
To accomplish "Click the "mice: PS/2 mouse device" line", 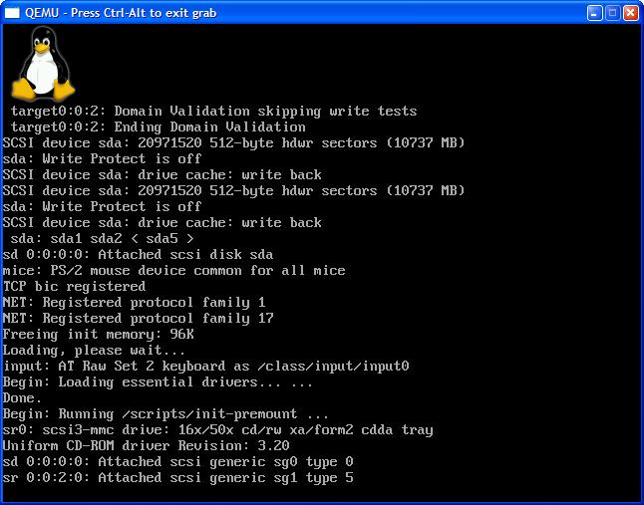I will tap(173, 270).
